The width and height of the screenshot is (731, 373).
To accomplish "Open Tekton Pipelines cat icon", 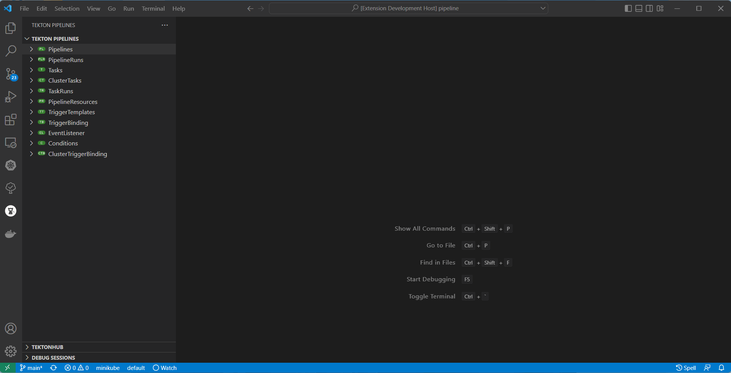I will tap(11, 211).
